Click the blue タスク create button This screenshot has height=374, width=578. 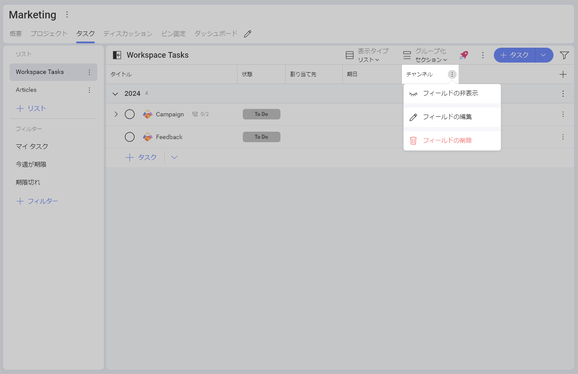(x=514, y=55)
